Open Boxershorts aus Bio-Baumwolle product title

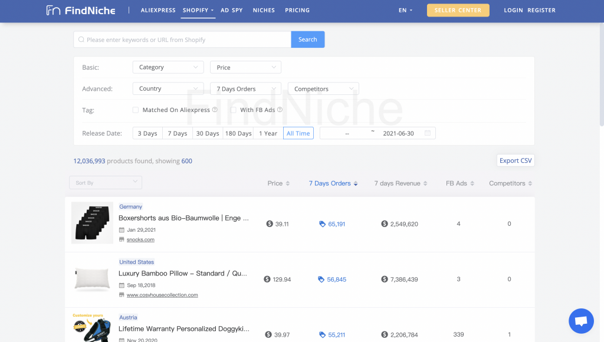pyautogui.click(x=184, y=218)
